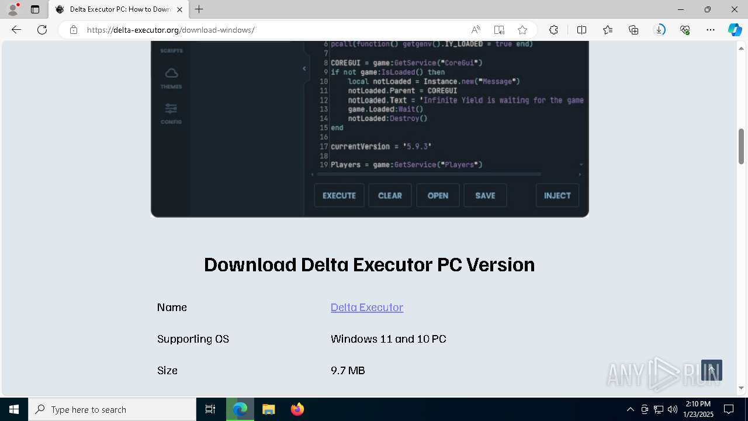Image resolution: width=748 pixels, height=421 pixels.
Task: Click the EXECUTE button in the executor image
Action: (x=339, y=196)
